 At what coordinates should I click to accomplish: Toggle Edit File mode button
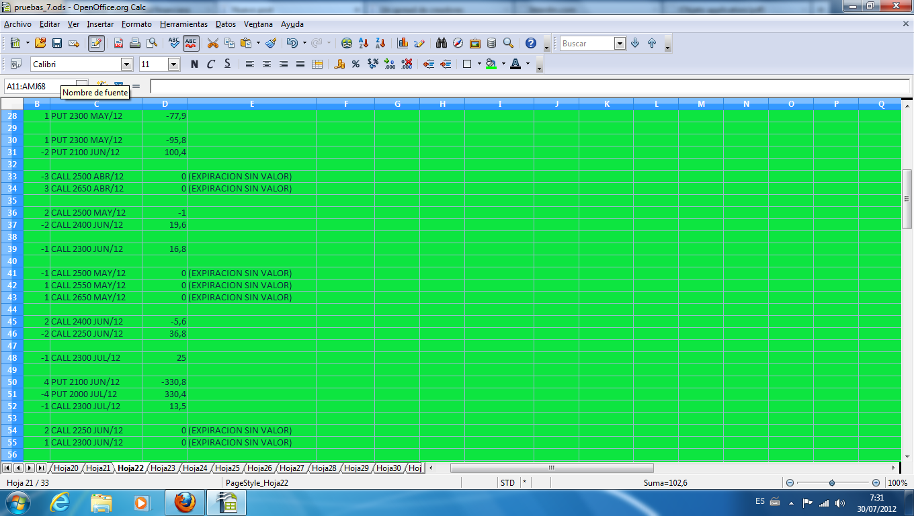coord(96,43)
